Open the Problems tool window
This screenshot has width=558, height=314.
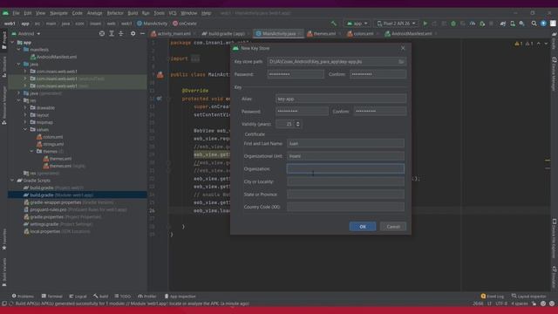coord(23,297)
